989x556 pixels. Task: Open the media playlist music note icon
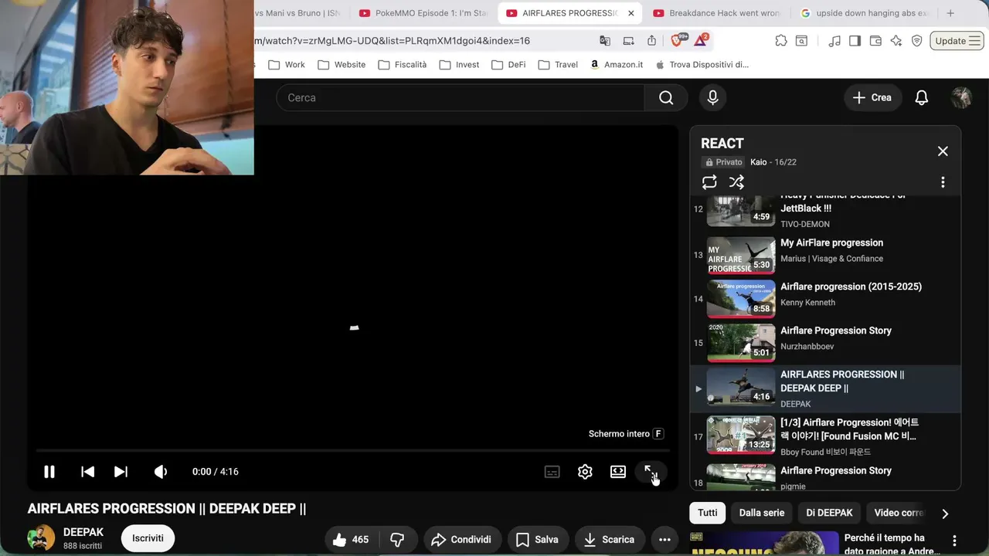tap(834, 41)
